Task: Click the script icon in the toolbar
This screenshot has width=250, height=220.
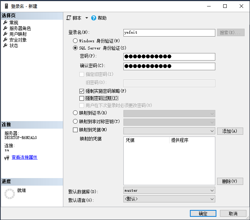Action: (x=69, y=18)
